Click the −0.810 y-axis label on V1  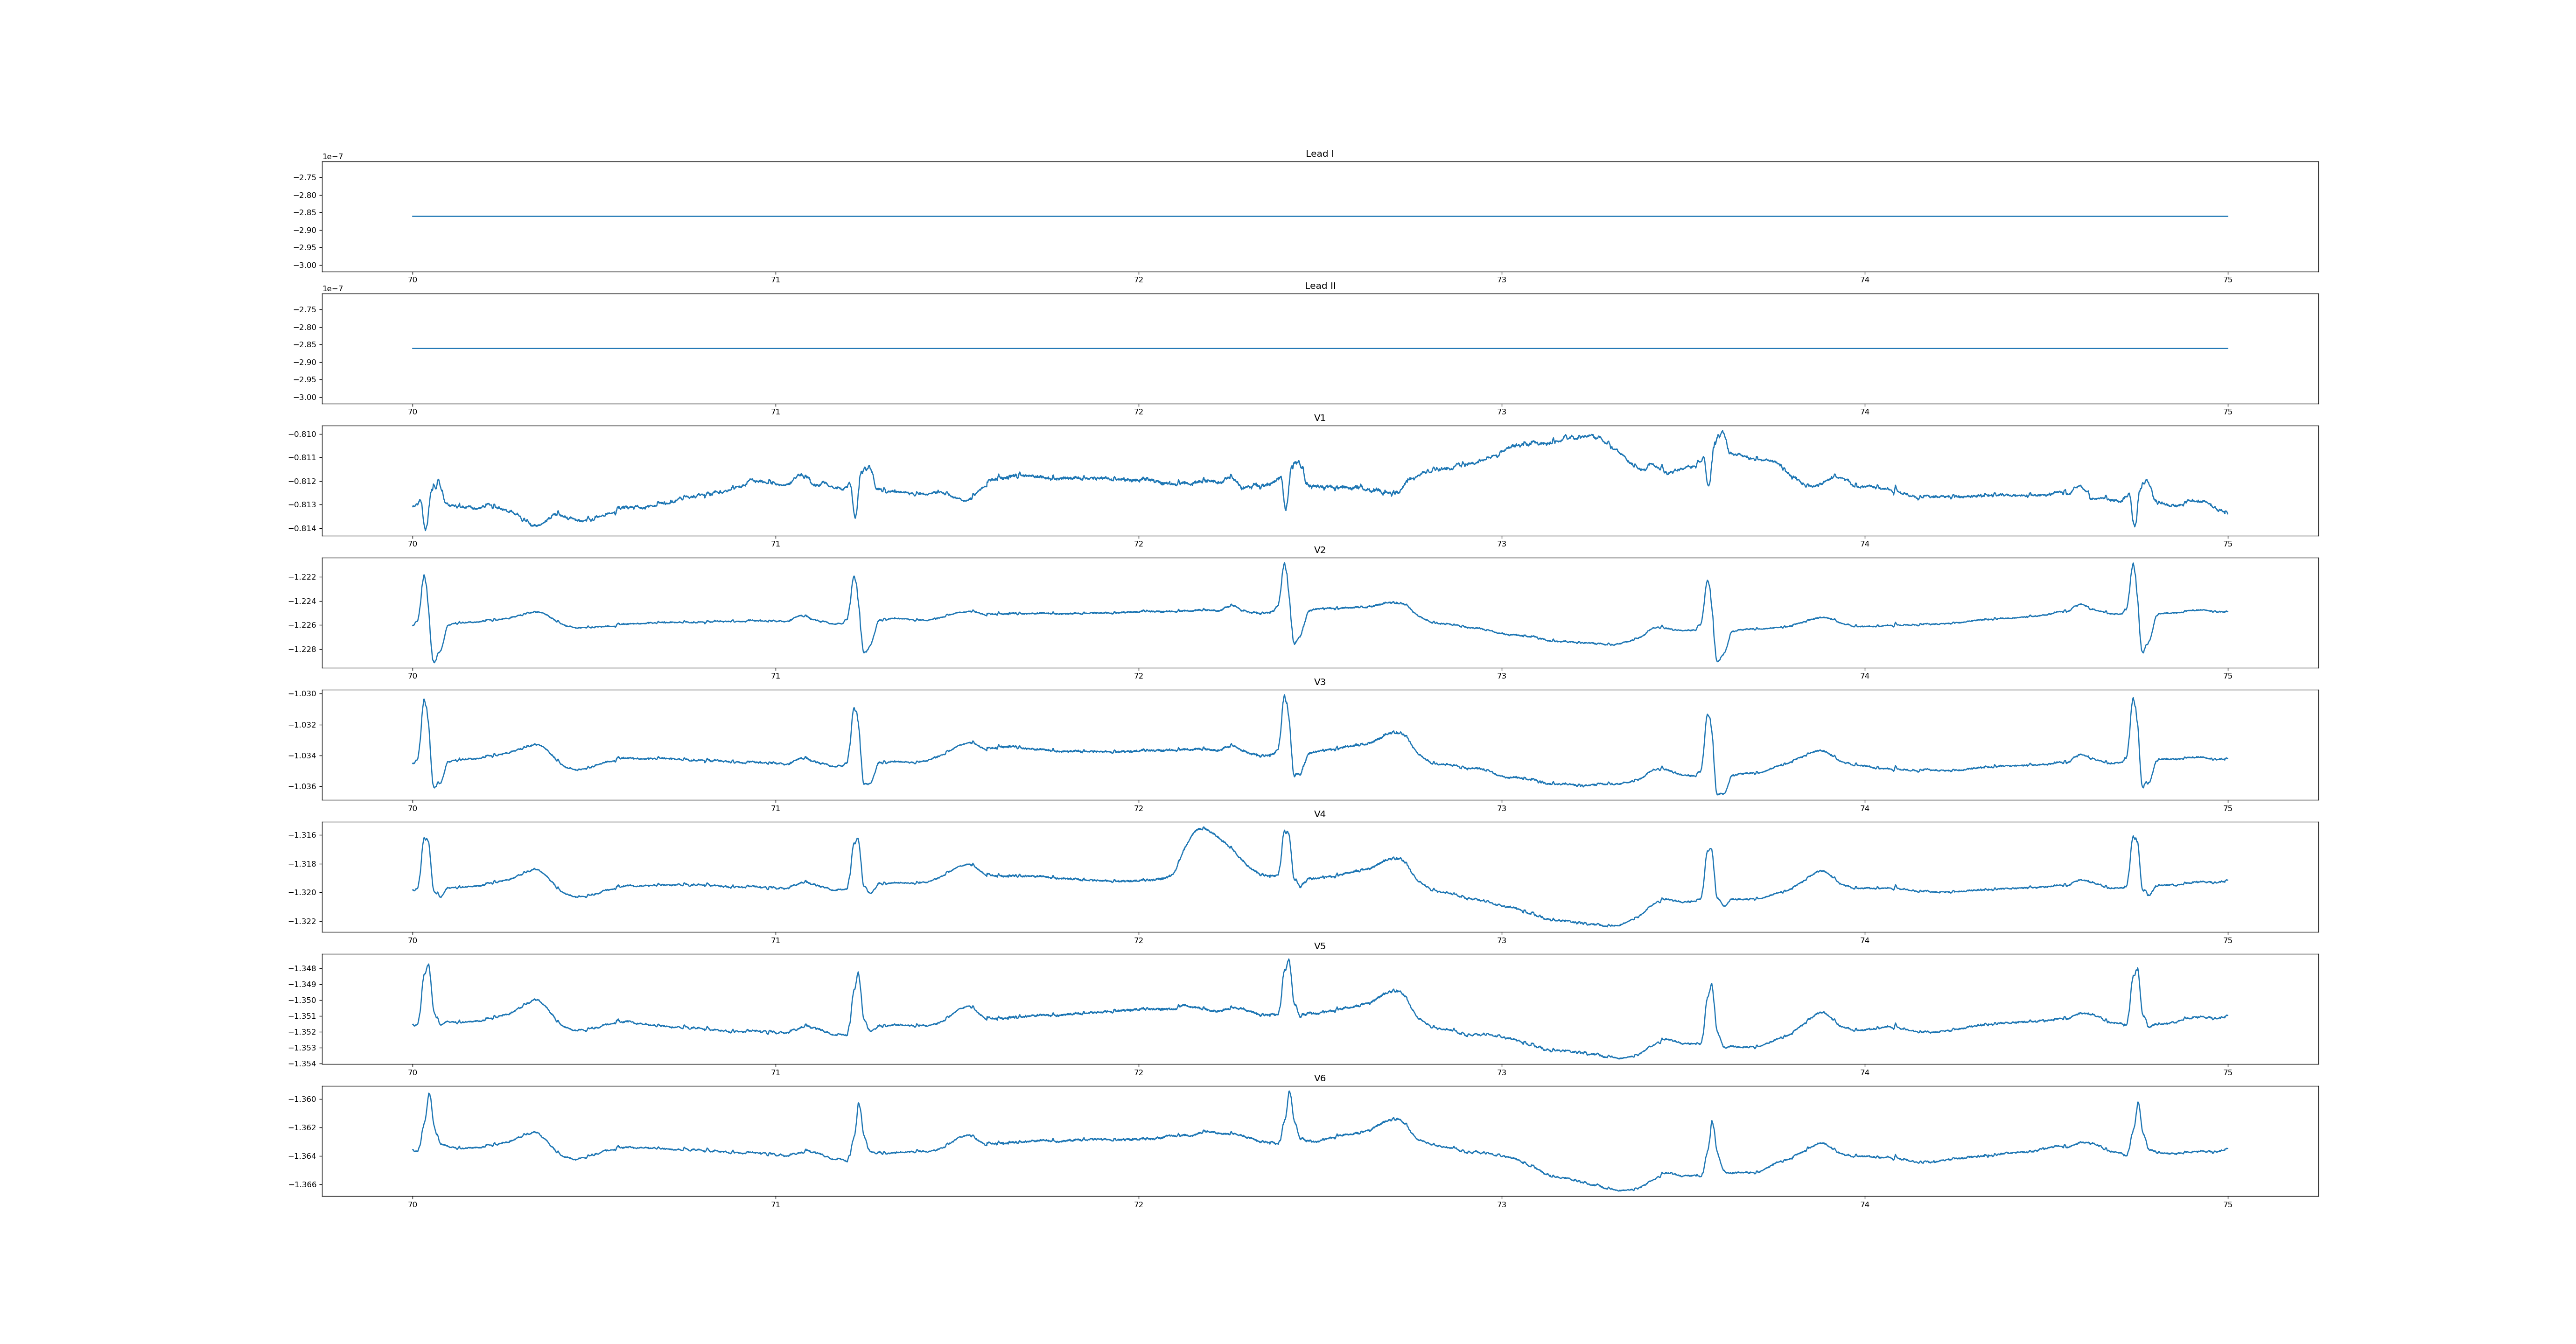pos(303,434)
